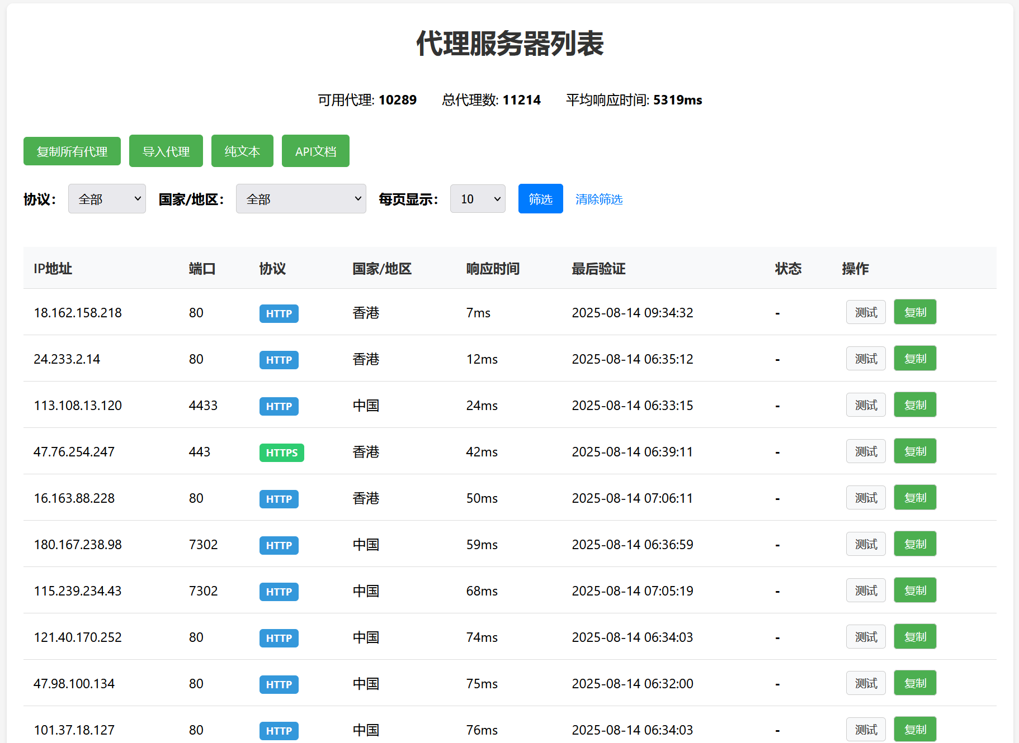The width and height of the screenshot is (1019, 743).
Task: Click the 7ms response time
Action: pyautogui.click(x=478, y=313)
